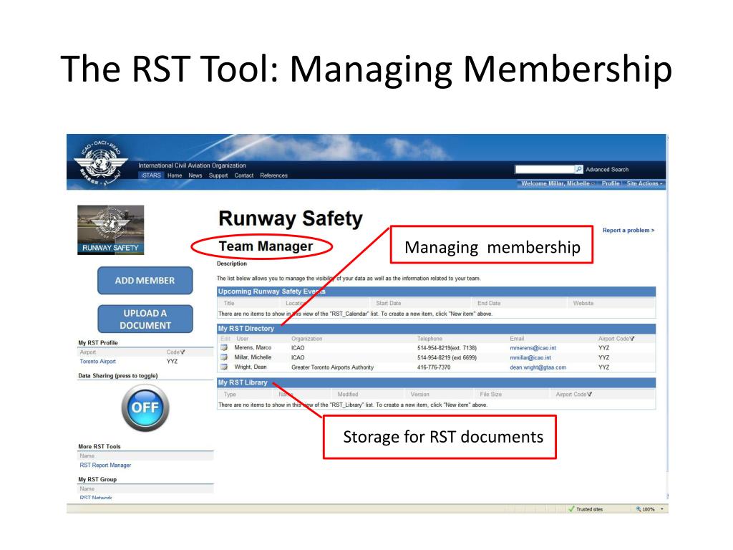Click the search input field
Screen dimensions: 733x550
545,169
